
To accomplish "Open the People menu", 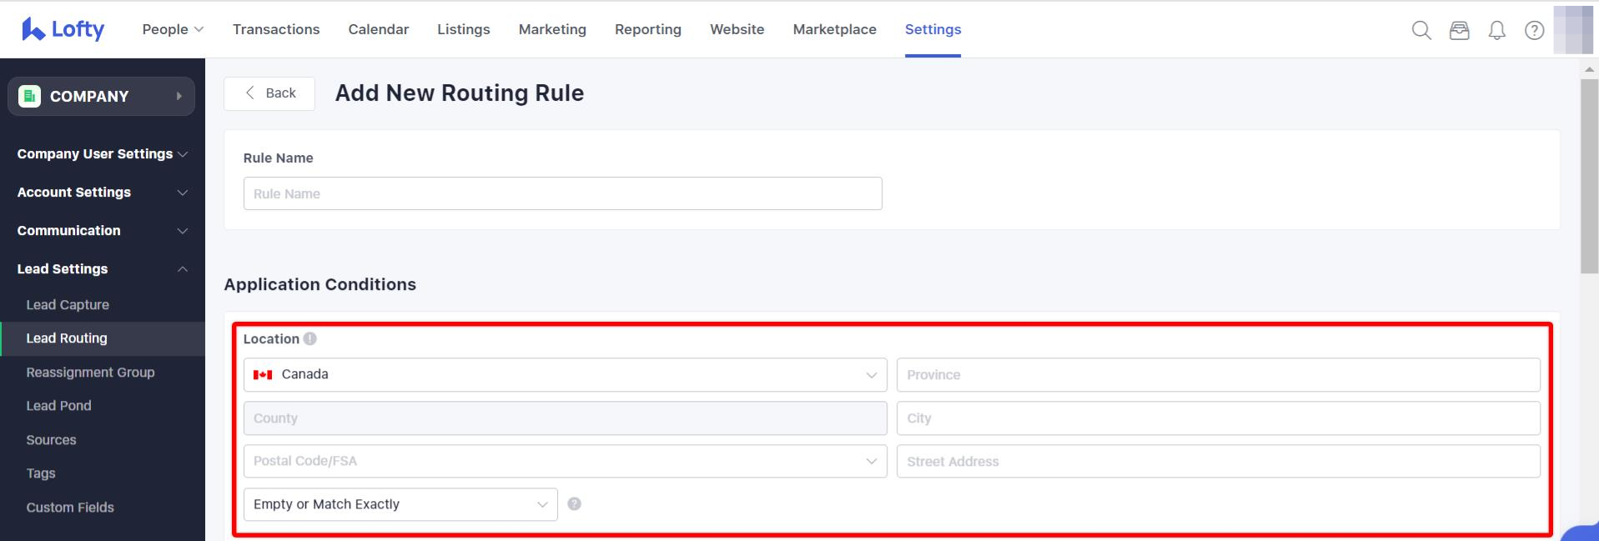I will (x=173, y=29).
